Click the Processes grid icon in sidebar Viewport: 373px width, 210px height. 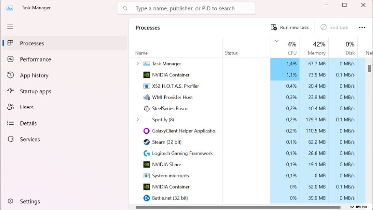click(x=10, y=43)
